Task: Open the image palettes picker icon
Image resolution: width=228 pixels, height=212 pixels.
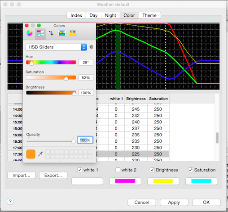Action: pos(62,33)
